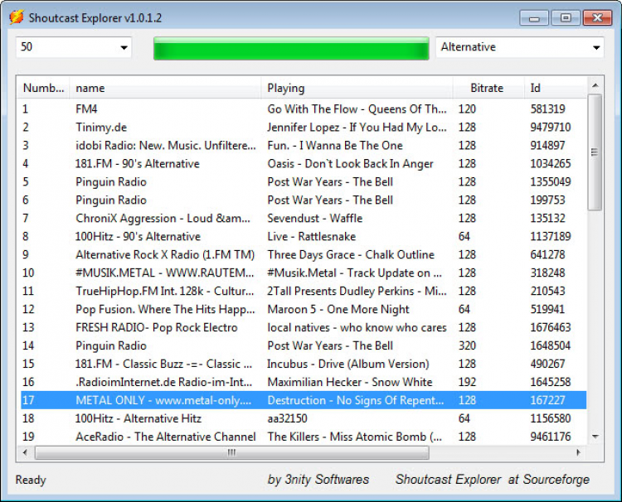Click the green loading progress bar

pos(291,48)
